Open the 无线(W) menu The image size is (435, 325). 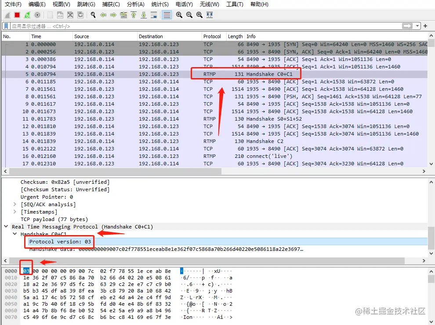210,4
